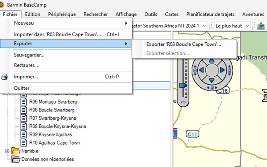Image resolution: width=267 pixels, height=167 pixels.
Task: Open the Rechercher menu
Action: (96, 14)
